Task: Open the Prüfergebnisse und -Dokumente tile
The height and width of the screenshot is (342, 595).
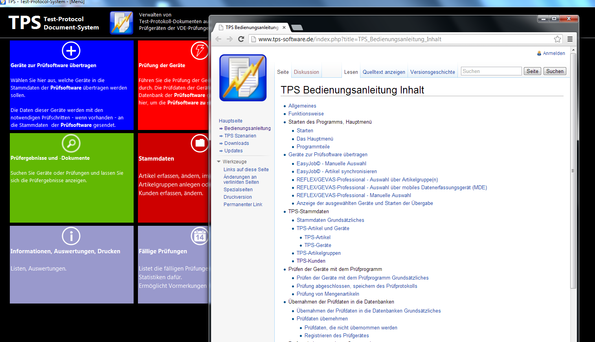Action: pos(72,178)
